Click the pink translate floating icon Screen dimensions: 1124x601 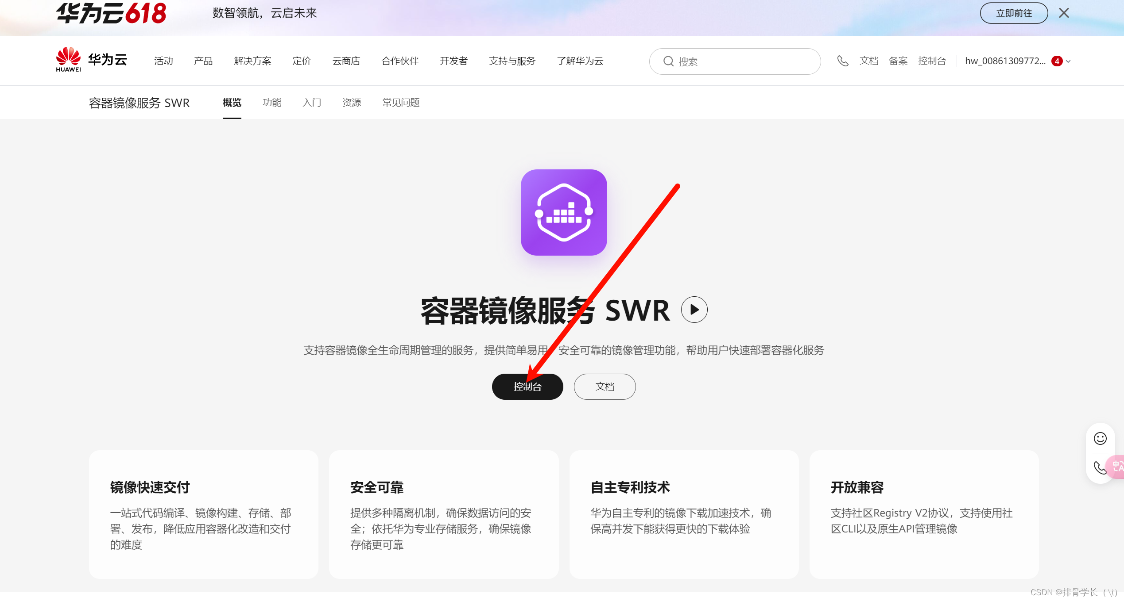tap(1116, 467)
